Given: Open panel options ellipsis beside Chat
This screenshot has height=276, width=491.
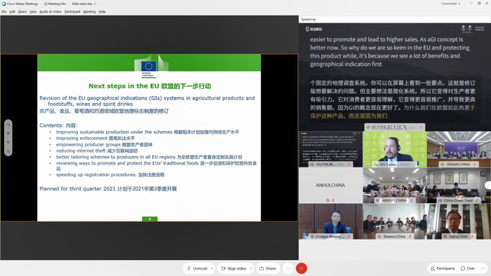Looking at the screenshot, I should coord(483,268).
